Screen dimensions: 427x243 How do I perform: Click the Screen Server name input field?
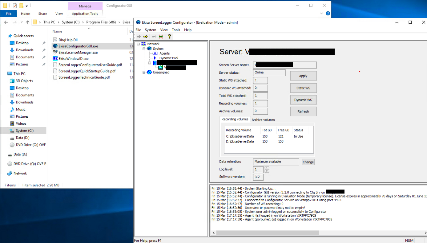pyautogui.click(x=285, y=65)
